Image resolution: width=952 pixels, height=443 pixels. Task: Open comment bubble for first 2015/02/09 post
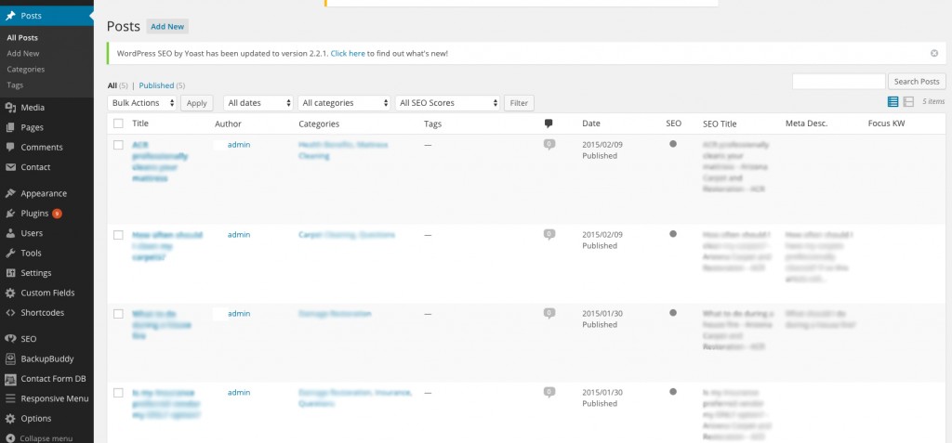(549, 145)
